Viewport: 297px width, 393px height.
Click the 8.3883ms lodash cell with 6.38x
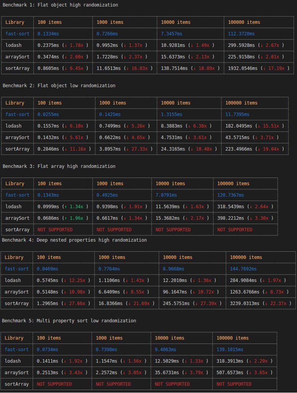(186, 126)
